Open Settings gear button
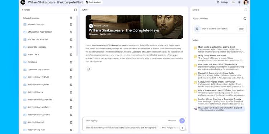Image resolution: width=269 pixels, height=134 pixels. (222, 2)
